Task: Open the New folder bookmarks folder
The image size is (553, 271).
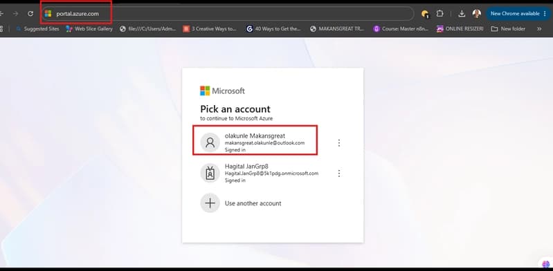Action: coord(508,29)
